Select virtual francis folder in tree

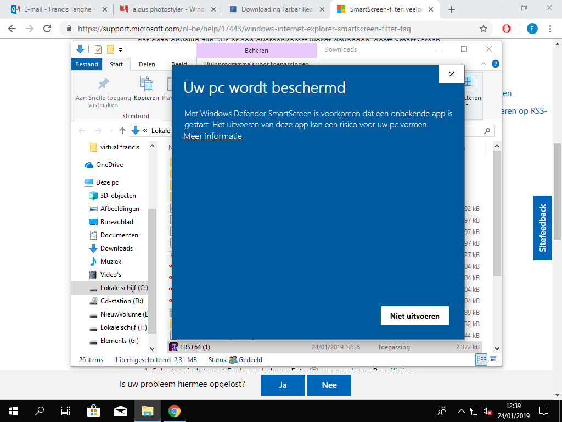click(115, 147)
